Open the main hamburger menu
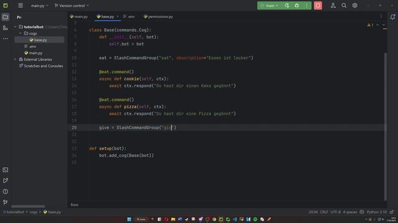398x223 pixels. [x=21, y=6]
